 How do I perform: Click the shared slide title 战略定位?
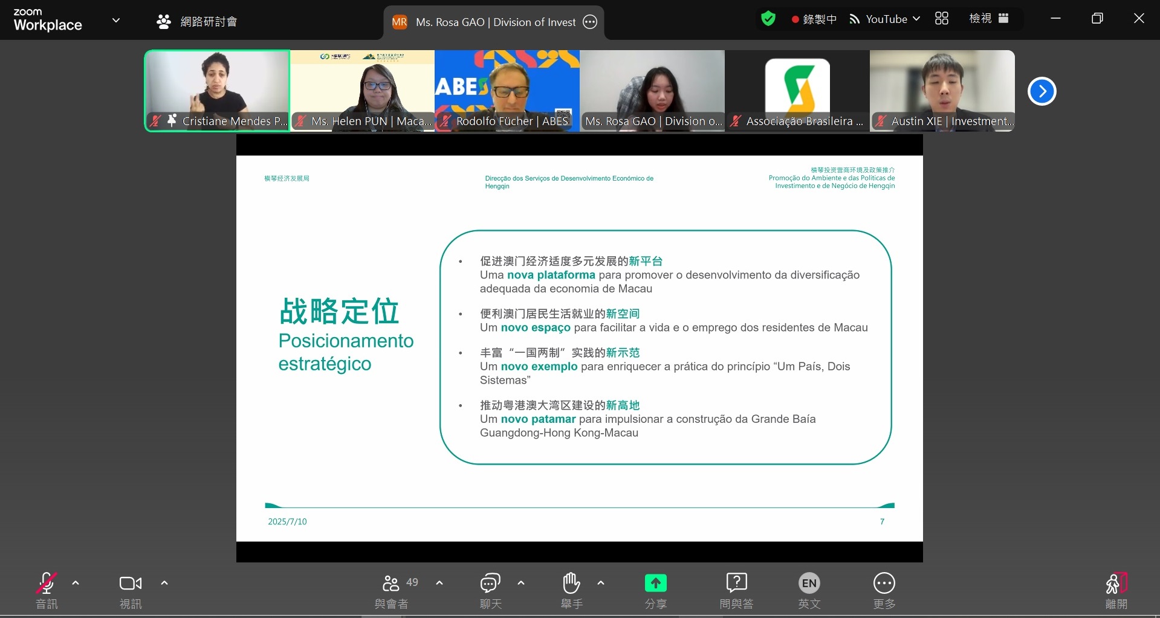tap(339, 312)
